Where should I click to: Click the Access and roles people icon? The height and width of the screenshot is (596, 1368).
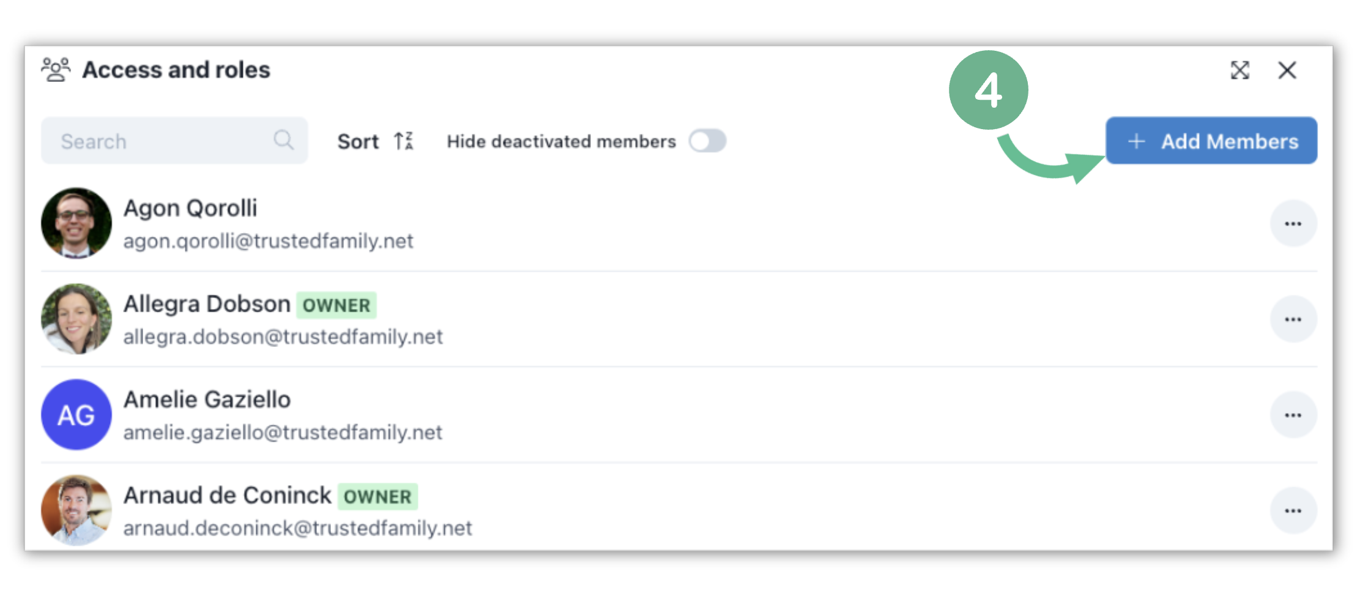pos(56,70)
